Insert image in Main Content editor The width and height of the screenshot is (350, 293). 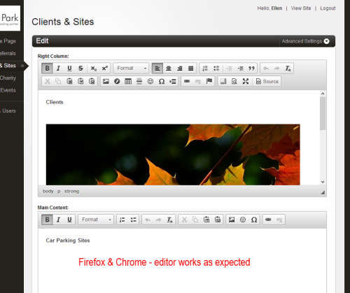pos(232,220)
